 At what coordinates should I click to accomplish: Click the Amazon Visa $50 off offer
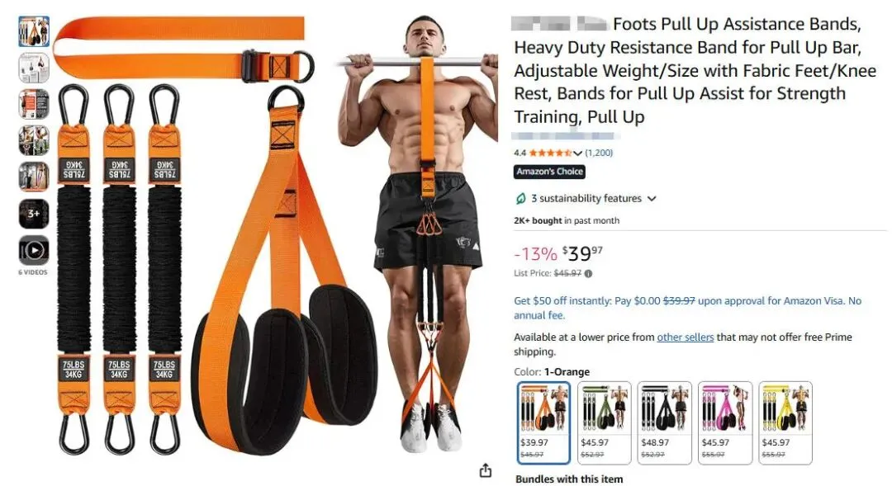(x=687, y=308)
